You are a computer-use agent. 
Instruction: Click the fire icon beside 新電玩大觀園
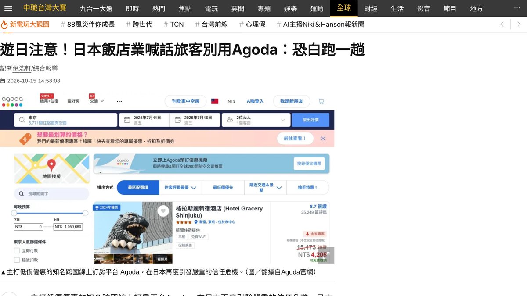(x=4, y=24)
